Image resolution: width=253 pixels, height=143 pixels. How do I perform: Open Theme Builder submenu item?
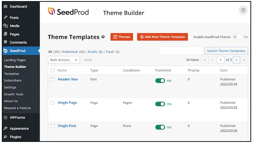click(x=15, y=67)
